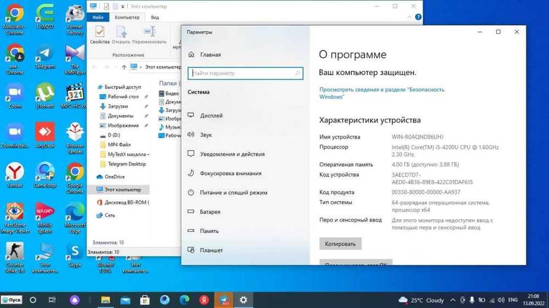
Task: Select D (D:) drive in tree
Action: coord(110,135)
